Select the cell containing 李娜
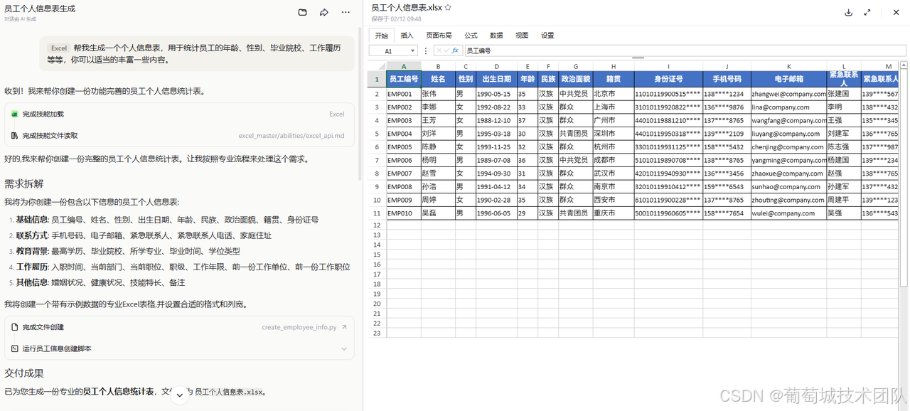910x411 pixels. [438, 107]
